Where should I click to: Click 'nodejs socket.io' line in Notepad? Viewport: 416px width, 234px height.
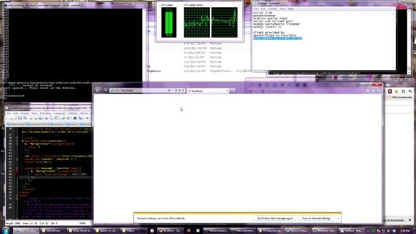267,27
